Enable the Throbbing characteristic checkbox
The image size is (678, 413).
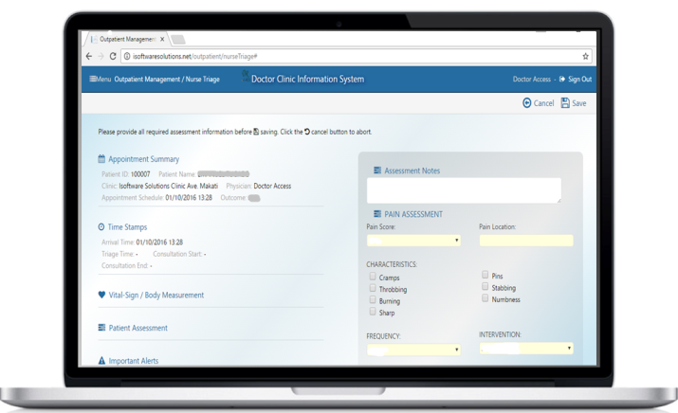tap(373, 289)
